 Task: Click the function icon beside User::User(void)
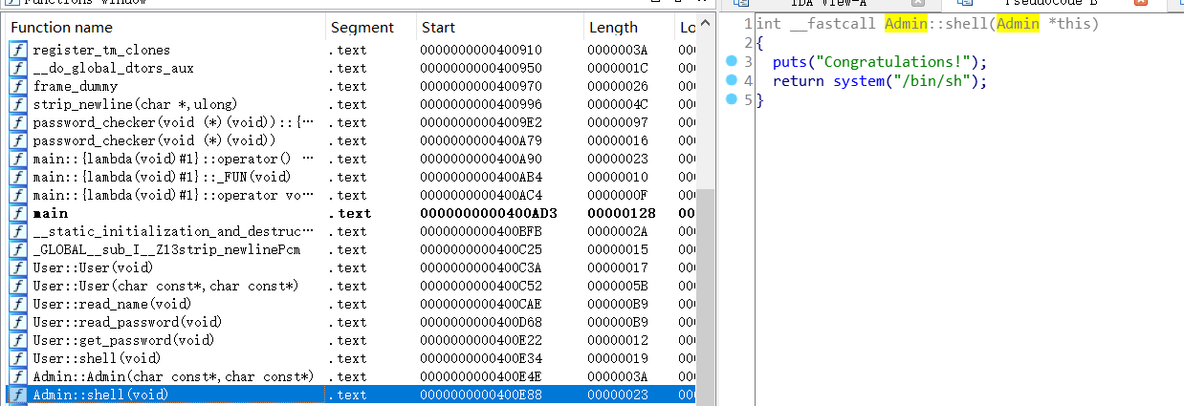(x=17, y=267)
